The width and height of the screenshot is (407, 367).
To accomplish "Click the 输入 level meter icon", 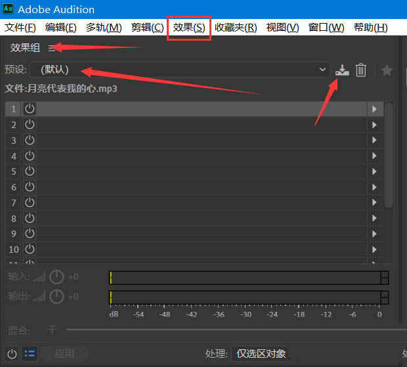I will [x=39, y=276].
